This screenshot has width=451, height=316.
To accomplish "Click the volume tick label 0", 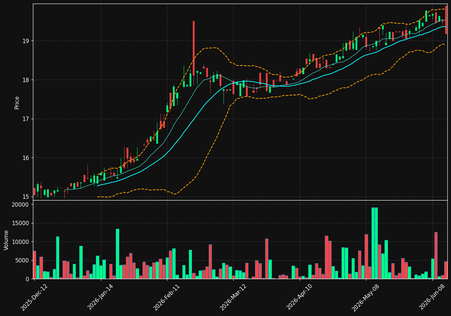I will point(27,279).
